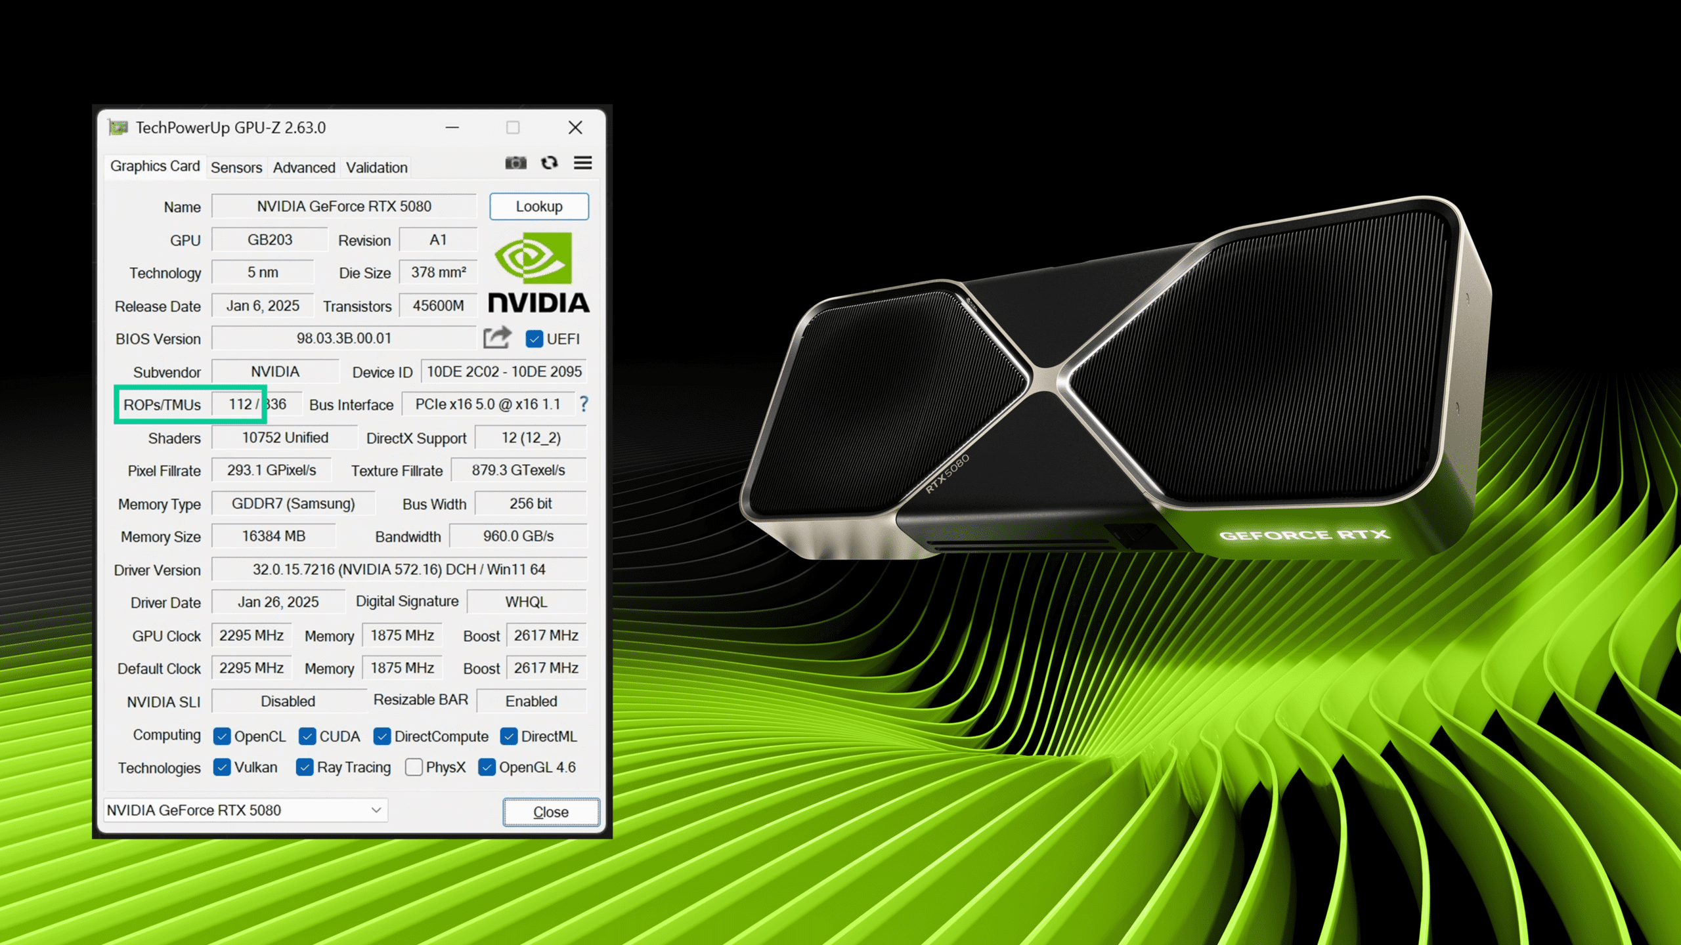Take a GPU-Z screenshot with the camera icon
The image size is (1681, 945).
point(516,163)
